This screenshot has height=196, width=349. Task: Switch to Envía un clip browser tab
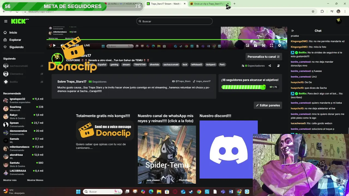[x=209, y=4]
